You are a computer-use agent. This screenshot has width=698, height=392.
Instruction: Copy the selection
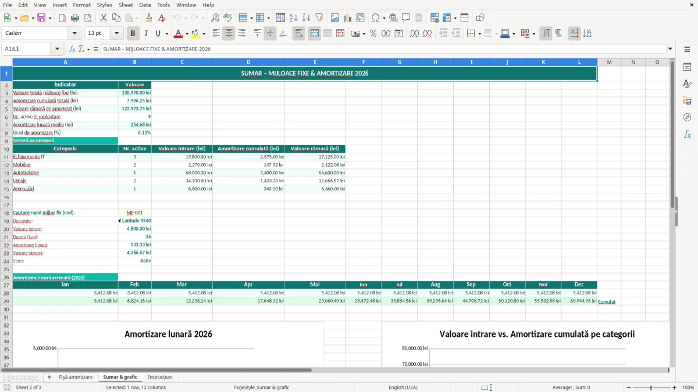(116, 18)
